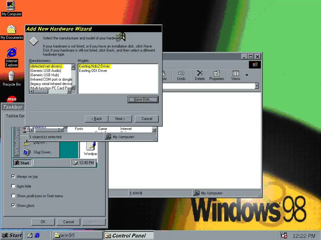Viewport: 321px width, 240px height.
Task: Select Existing Ndis2 Driver model
Action: [94, 66]
